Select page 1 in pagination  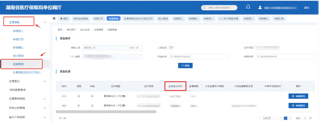click(286, 118)
